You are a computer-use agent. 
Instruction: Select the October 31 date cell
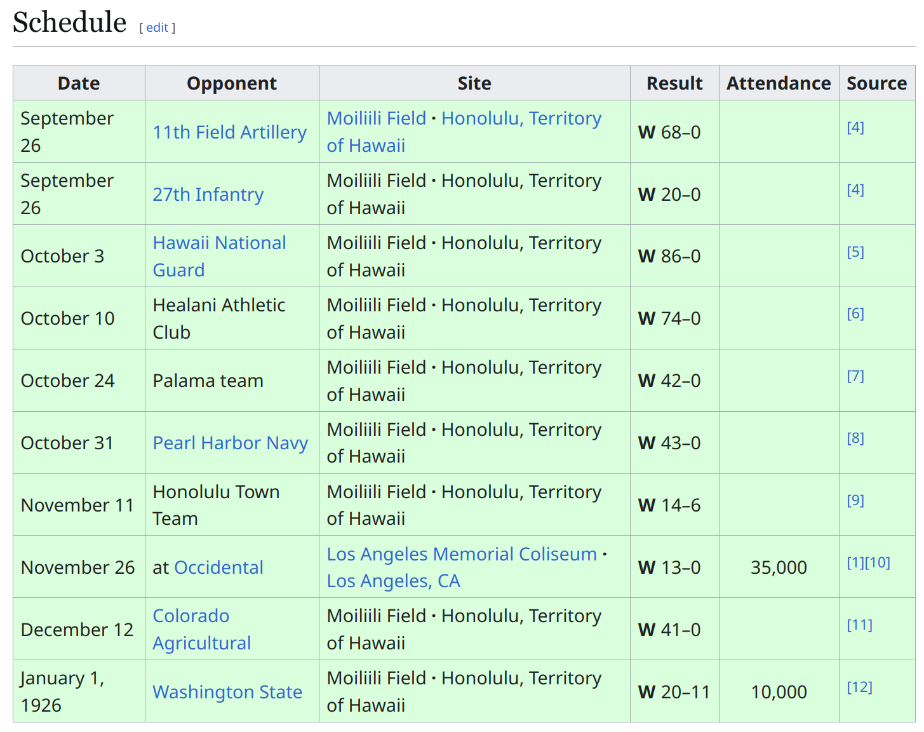click(x=79, y=443)
